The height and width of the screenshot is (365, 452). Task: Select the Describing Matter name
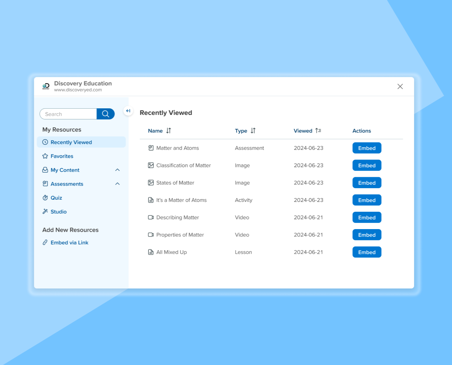(177, 217)
